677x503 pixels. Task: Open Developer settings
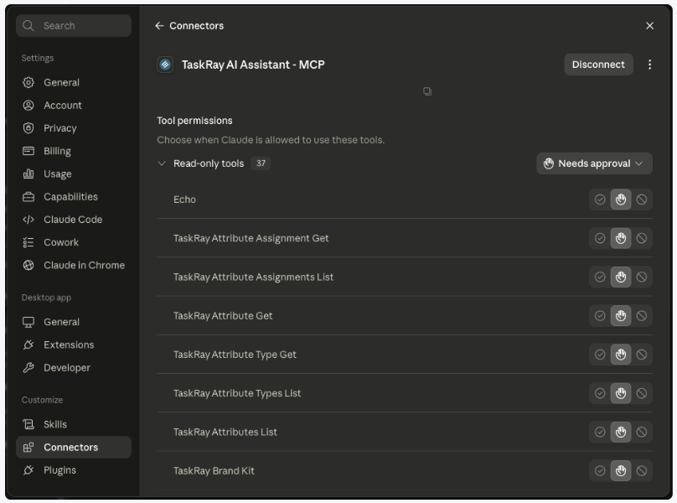[74, 368]
